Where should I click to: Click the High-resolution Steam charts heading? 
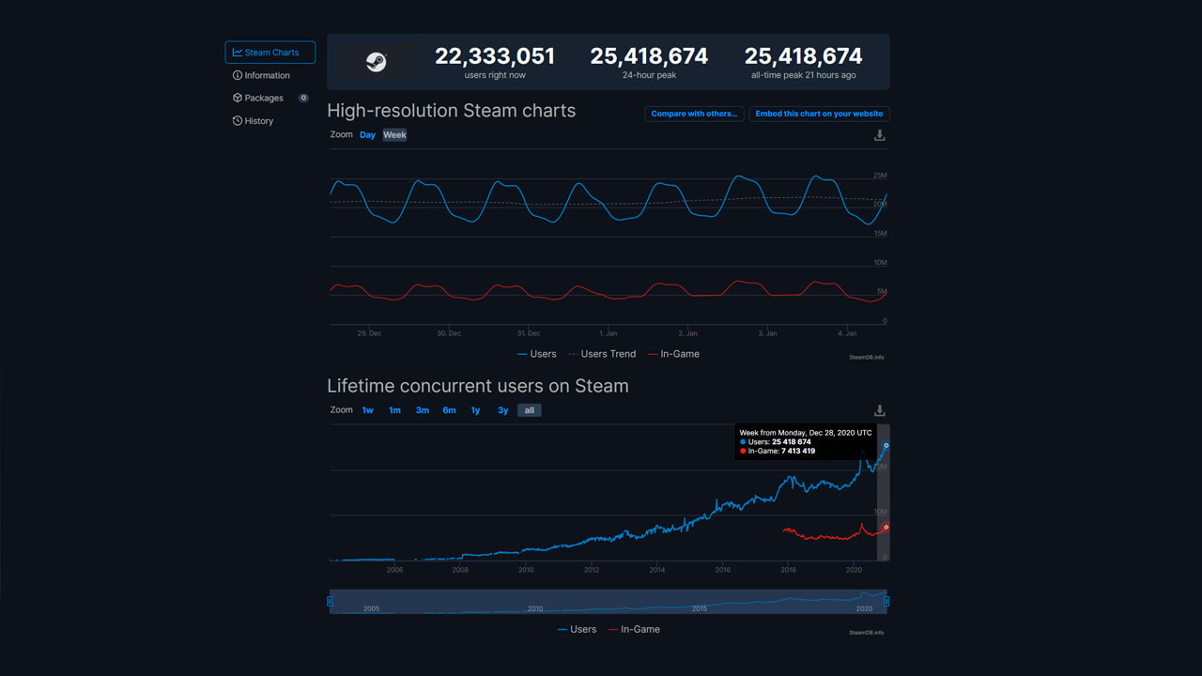[452, 111]
